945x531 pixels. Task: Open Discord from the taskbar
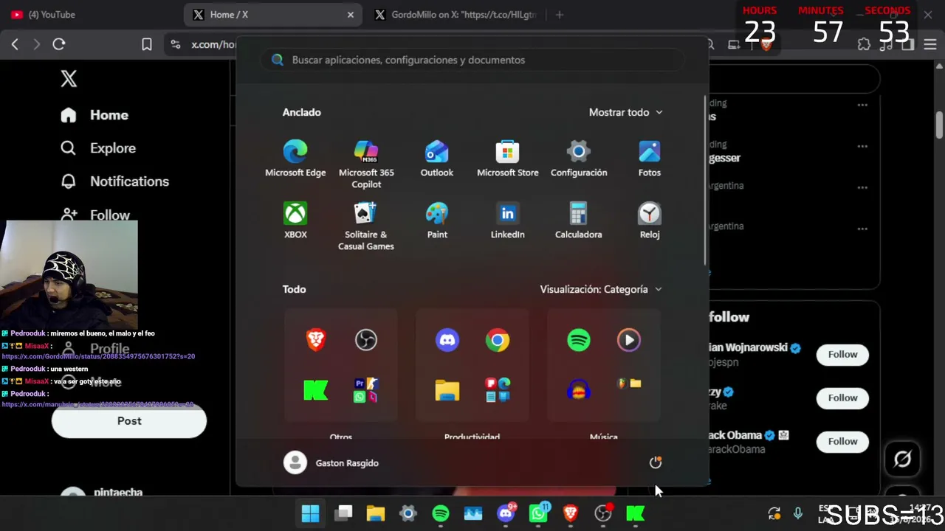click(x=506, y=513)
